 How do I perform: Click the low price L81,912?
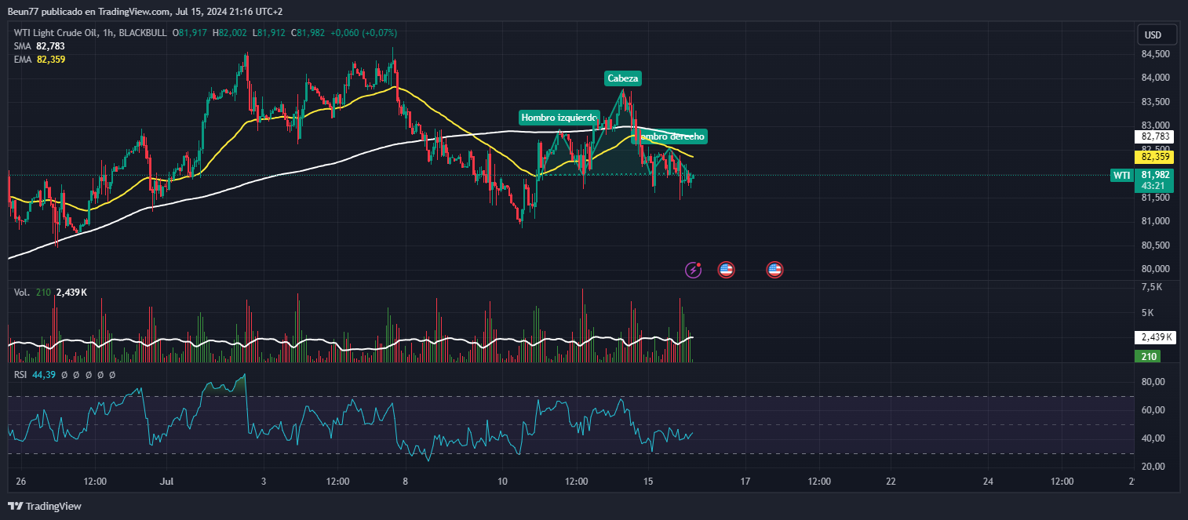click(269, 33)
